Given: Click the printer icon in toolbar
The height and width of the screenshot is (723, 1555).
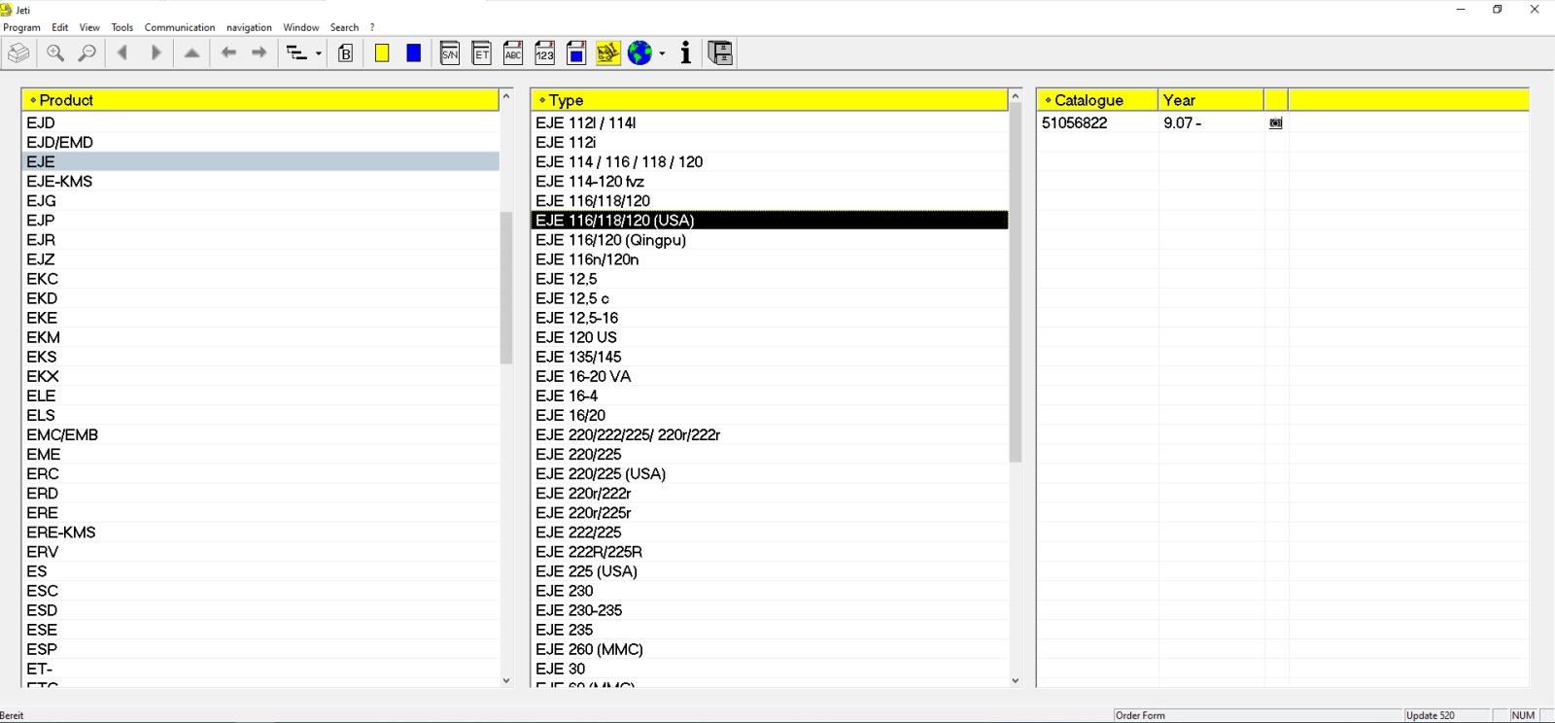Looking at the screenshot, I should 18,53.
